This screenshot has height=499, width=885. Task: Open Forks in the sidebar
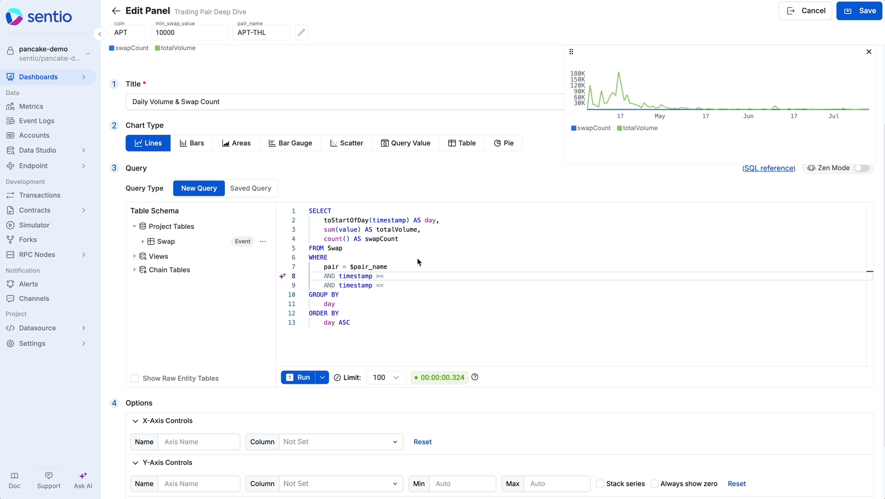(x=28, y=240)
